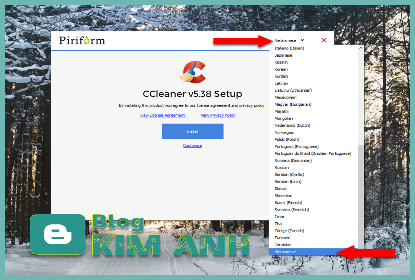Click the blue Install button

(193, 131)
